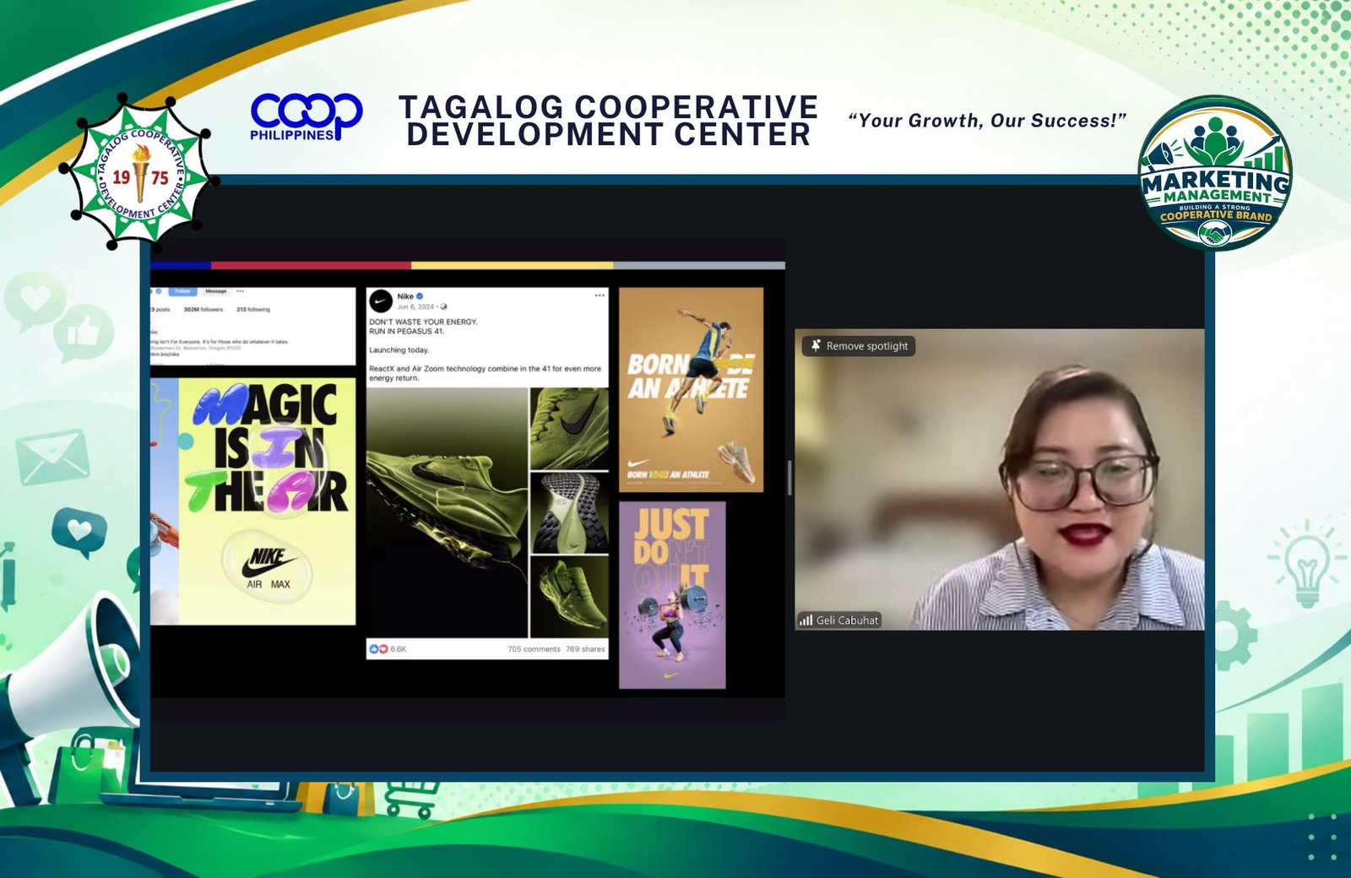This screenshot has height=878, width=1351.
Task: Click the 302M followers count
Action: pyautogui.click(x=203, y=310)
